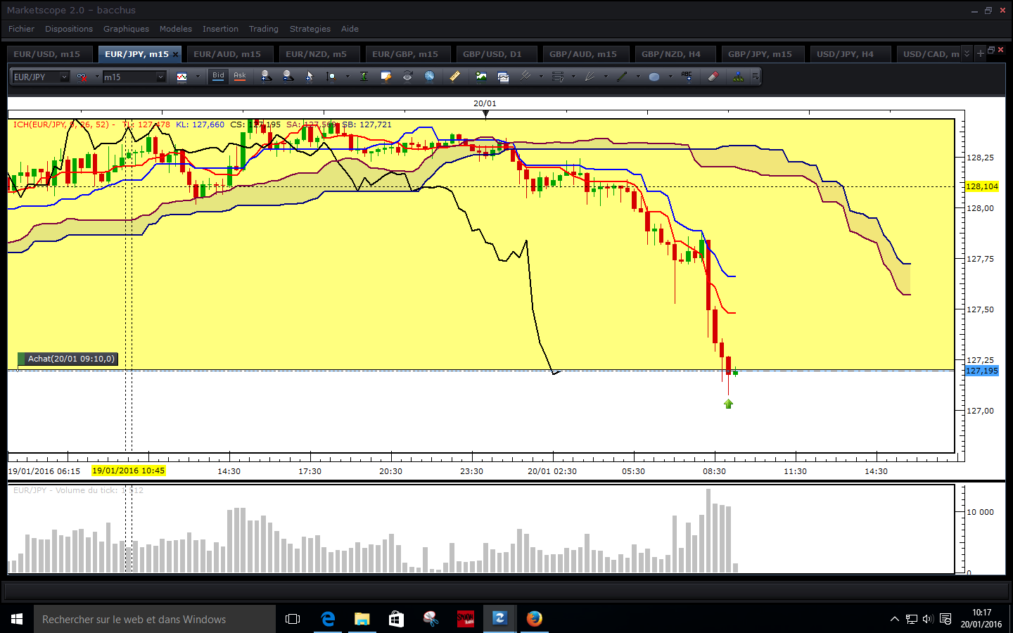The width and height of the screenshot is (1013, 633).
Task: Select the fan lines drawing tool
Action: [590, 77]
